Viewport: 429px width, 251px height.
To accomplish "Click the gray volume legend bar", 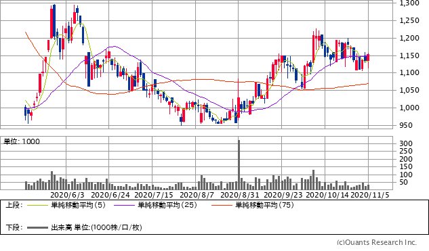I will point(38,227).
